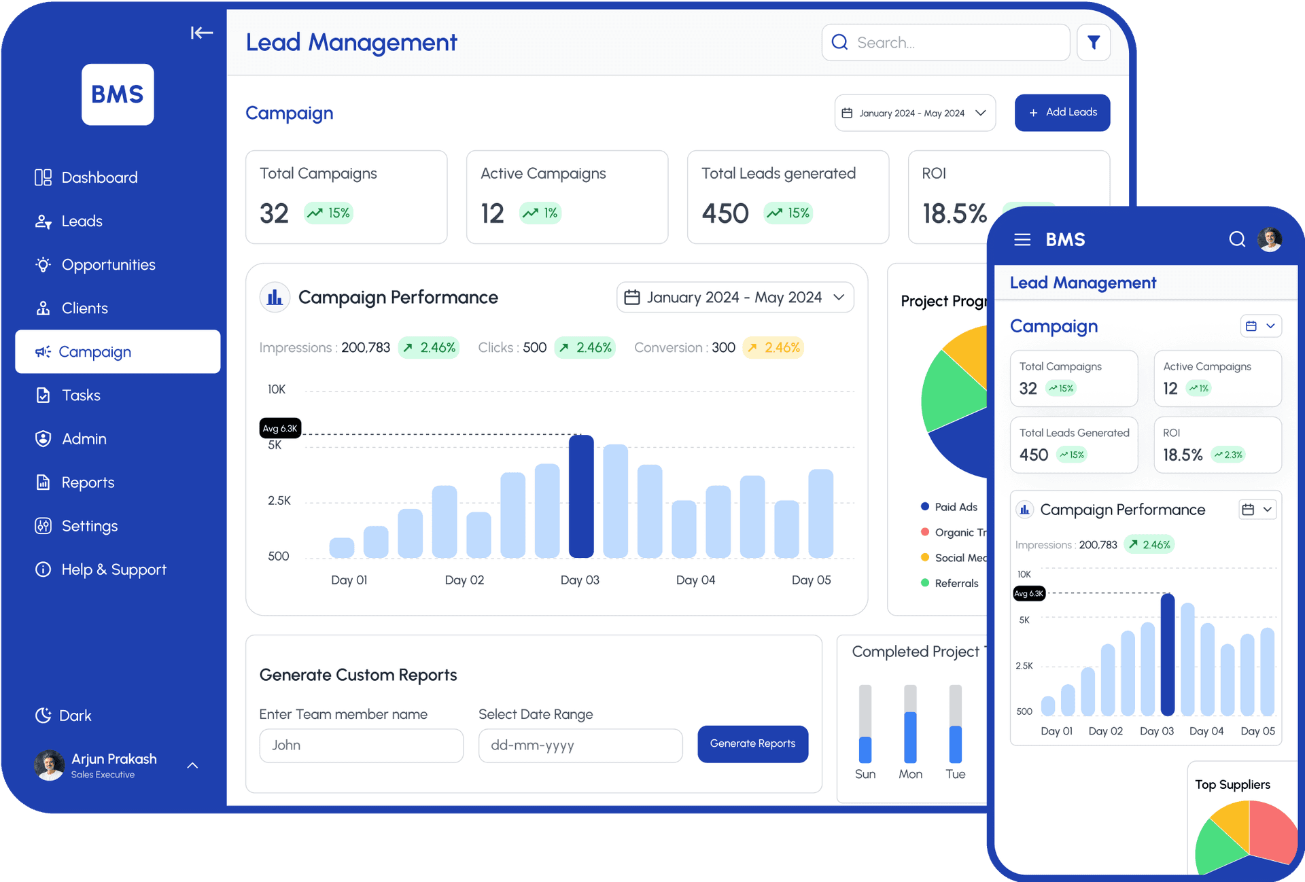
Task: Click the Paid Ads legend dot
Action: point(924,507)
